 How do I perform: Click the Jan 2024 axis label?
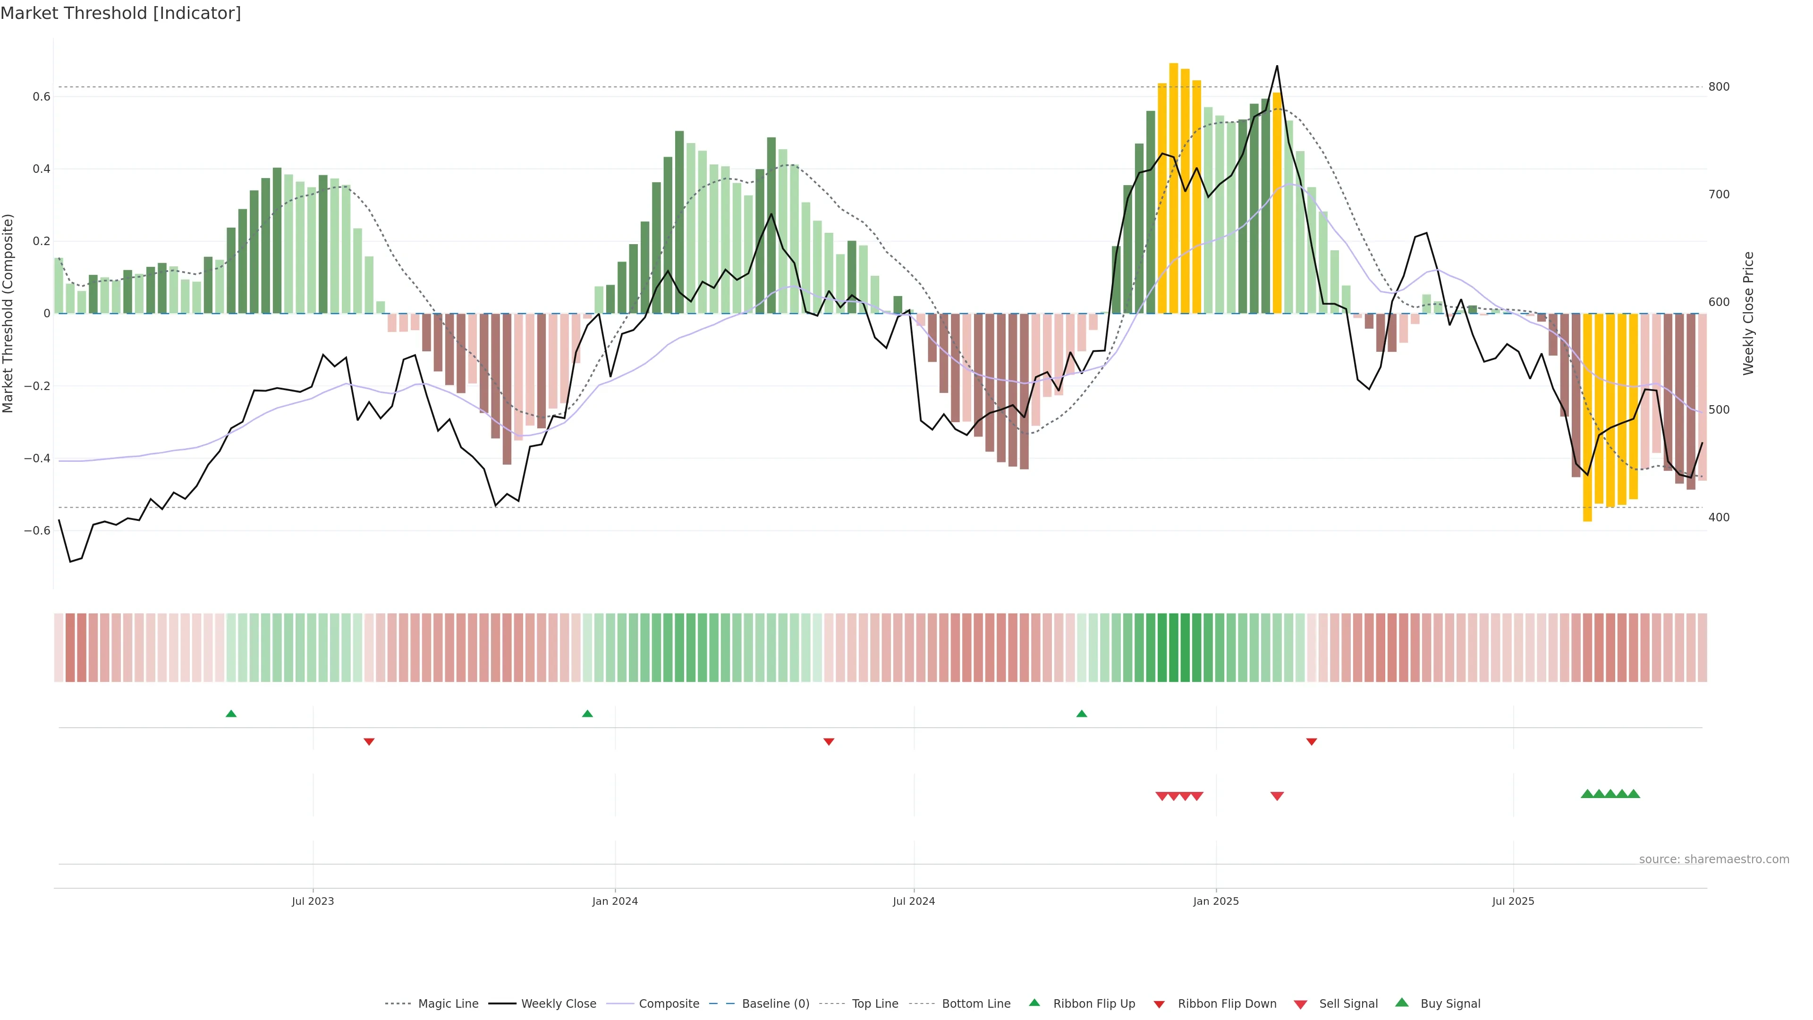(x=614, y=901)
